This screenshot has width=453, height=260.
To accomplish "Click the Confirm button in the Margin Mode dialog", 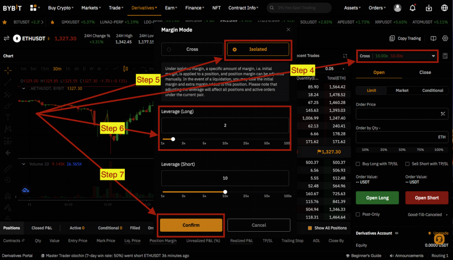I will pos(191,225).
